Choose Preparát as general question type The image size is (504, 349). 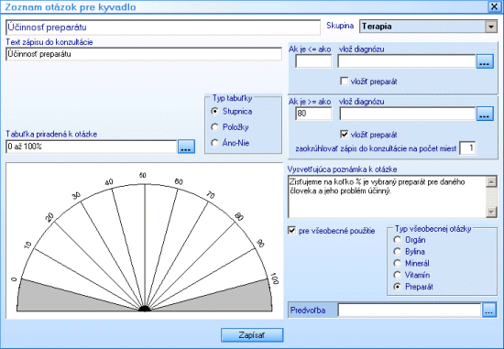pos(398,287)
